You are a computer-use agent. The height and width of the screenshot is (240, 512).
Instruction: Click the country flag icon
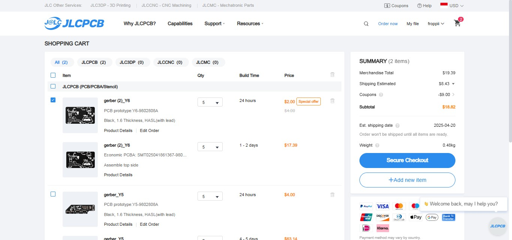(444, 5)
